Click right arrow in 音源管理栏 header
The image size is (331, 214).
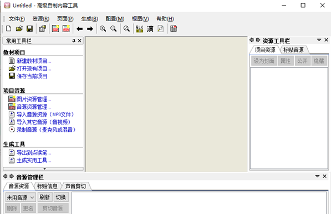[12, 176]
